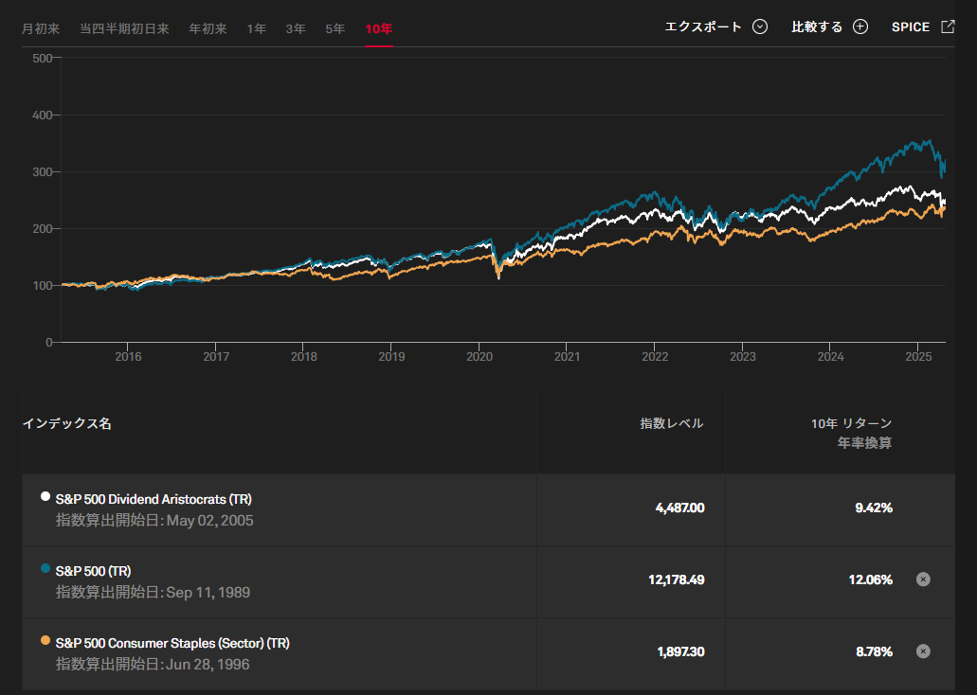Select the active 10年 tab

tap(379, 28)
